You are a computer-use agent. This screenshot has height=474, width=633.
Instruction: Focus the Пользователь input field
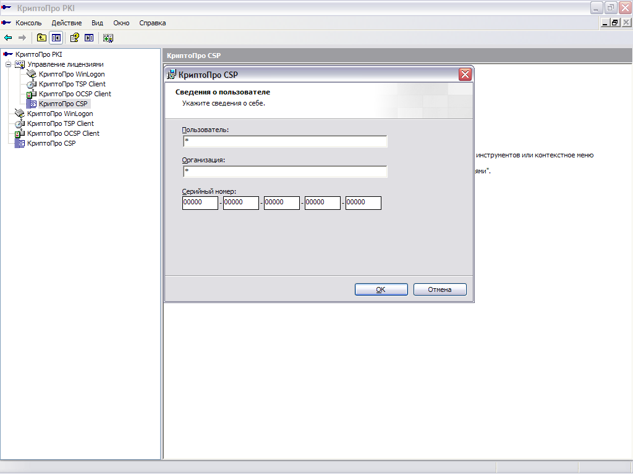tap(285, 141)
